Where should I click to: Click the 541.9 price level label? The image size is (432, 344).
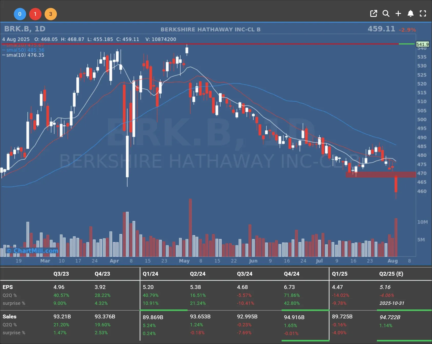tap(422, 44)
